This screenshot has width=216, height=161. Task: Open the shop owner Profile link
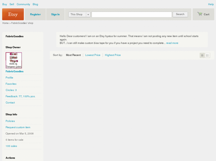coord(10,78)
